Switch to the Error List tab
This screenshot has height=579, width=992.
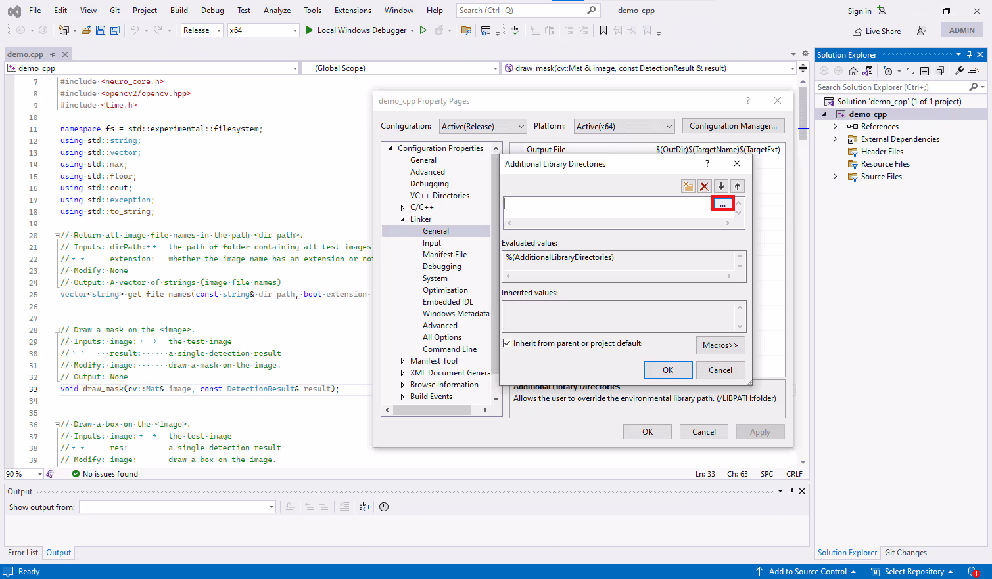[23, 553]
